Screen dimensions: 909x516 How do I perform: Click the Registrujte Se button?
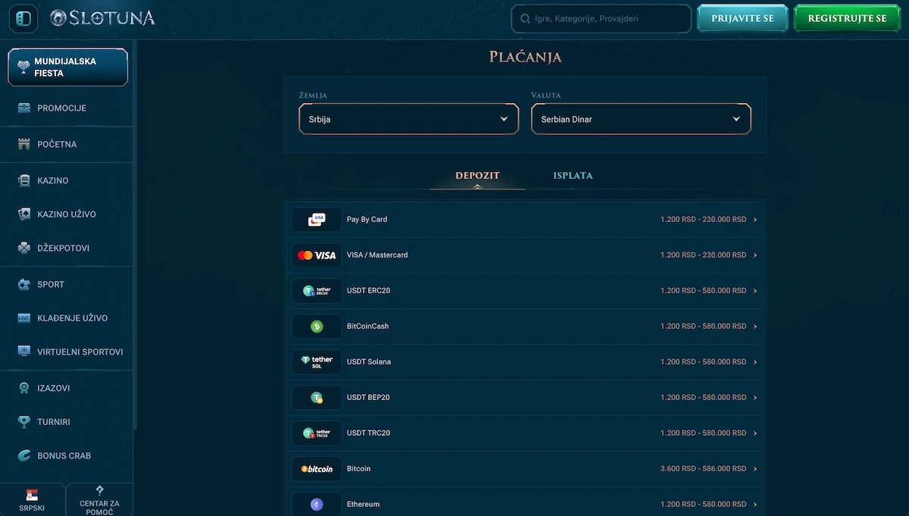point(847,18)
